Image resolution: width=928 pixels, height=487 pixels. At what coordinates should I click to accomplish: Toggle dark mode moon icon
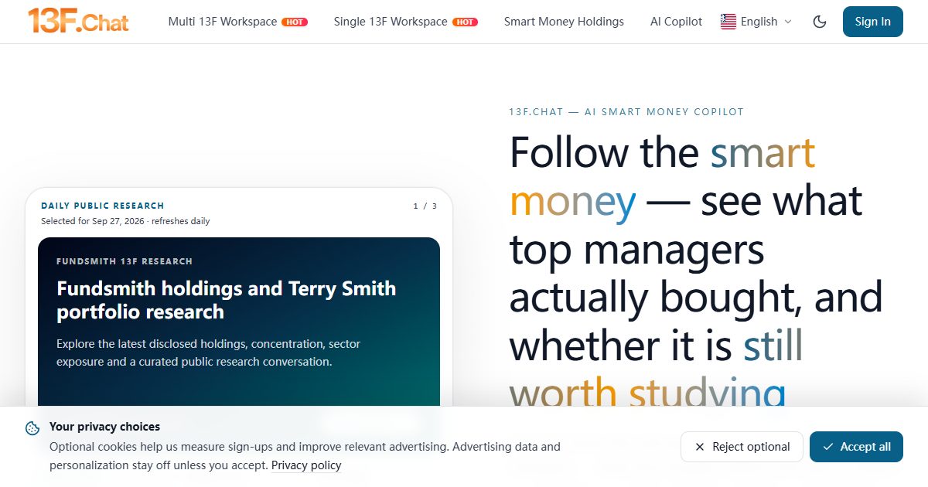pos(820,22)
